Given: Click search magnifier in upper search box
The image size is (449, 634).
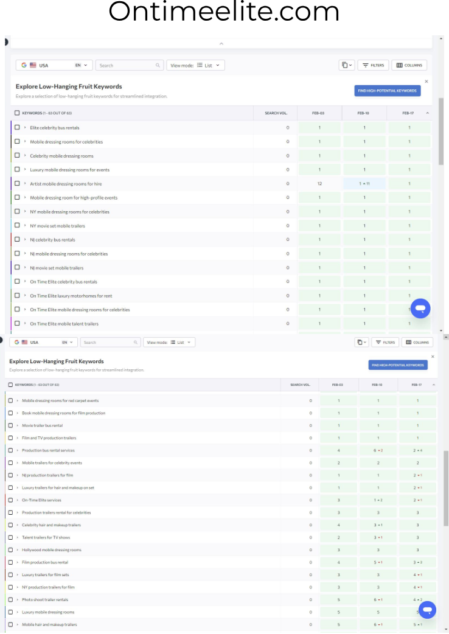Looking at the screenshot, I should (158, 65).
